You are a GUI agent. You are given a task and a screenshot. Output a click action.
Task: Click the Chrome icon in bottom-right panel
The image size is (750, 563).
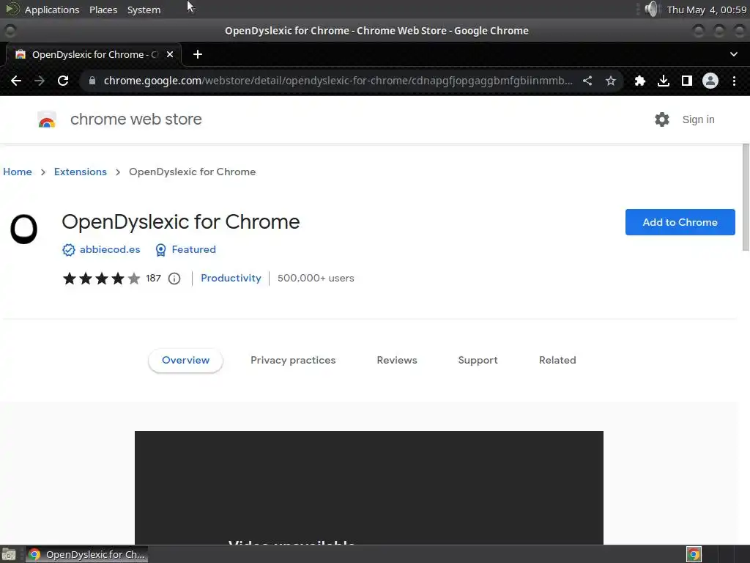click(694, 554)
